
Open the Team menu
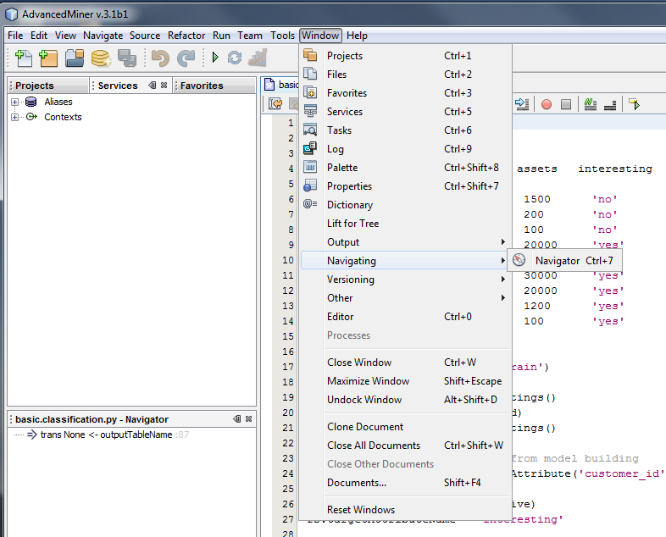pyautogui.click(x=250, y=36)
